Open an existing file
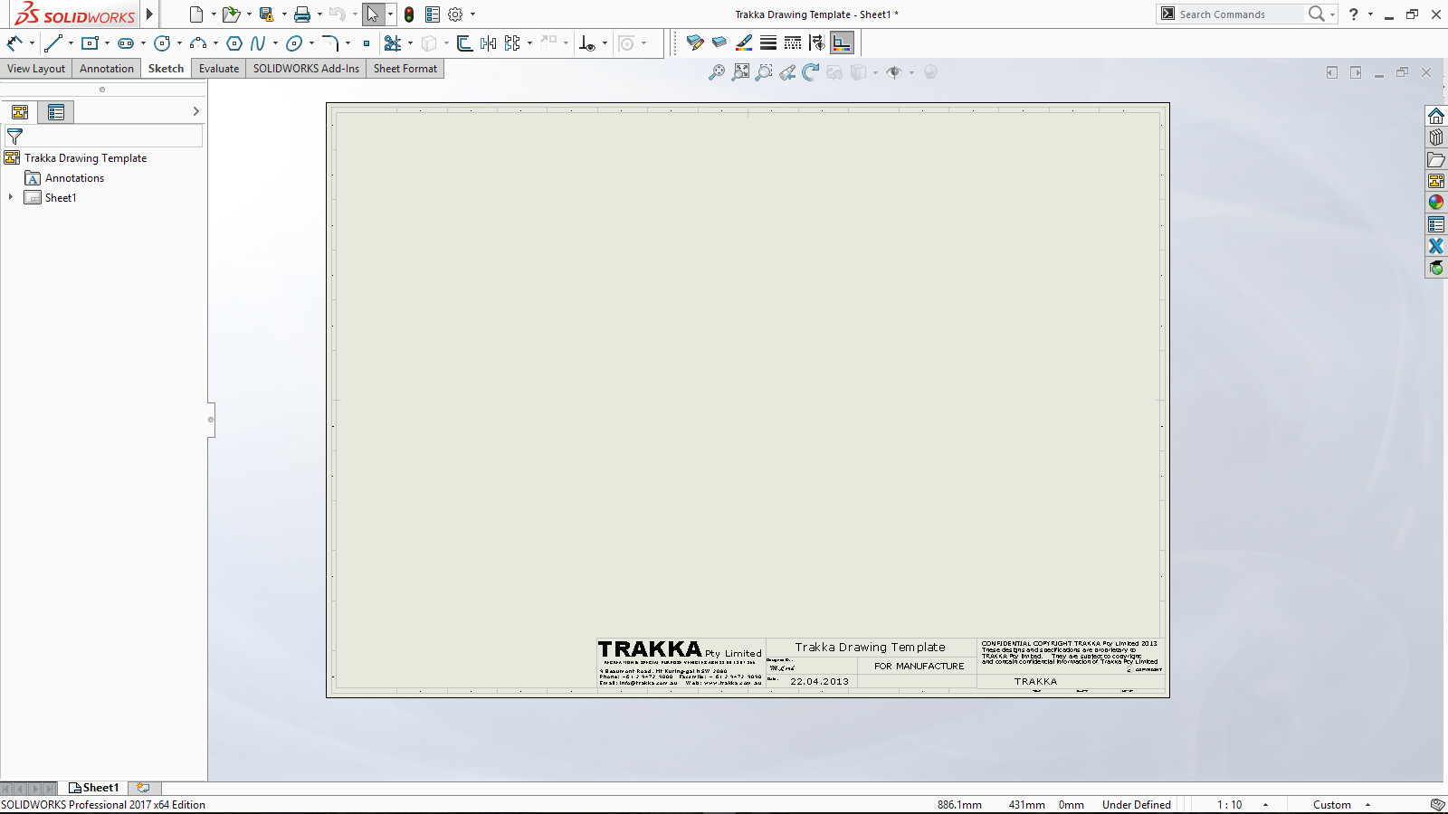This screenshot has height=814, width=1448. click(x=232, y=14)
